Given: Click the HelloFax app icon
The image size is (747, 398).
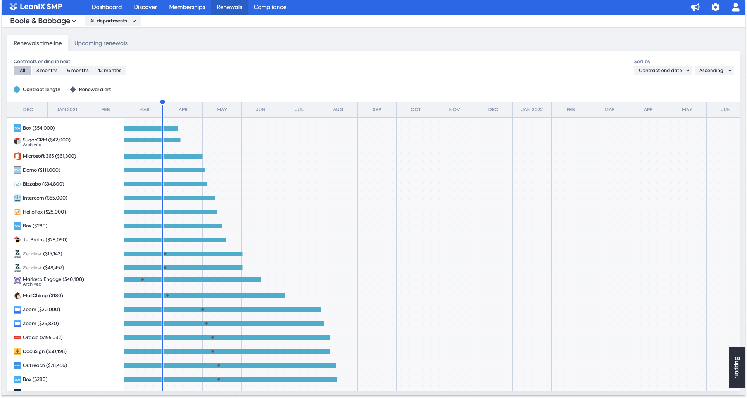Looking at the screenshot, I should (x=17, y=212).
